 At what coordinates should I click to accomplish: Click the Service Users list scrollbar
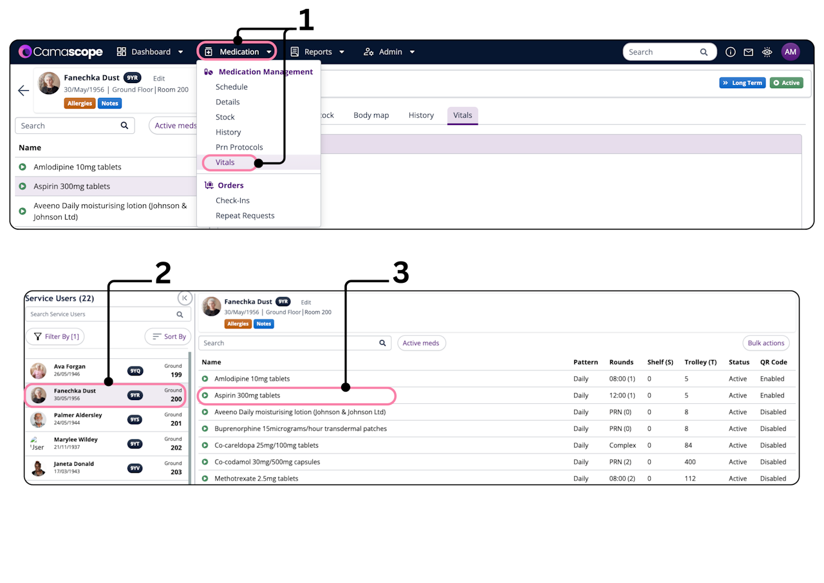coord(190,417)
